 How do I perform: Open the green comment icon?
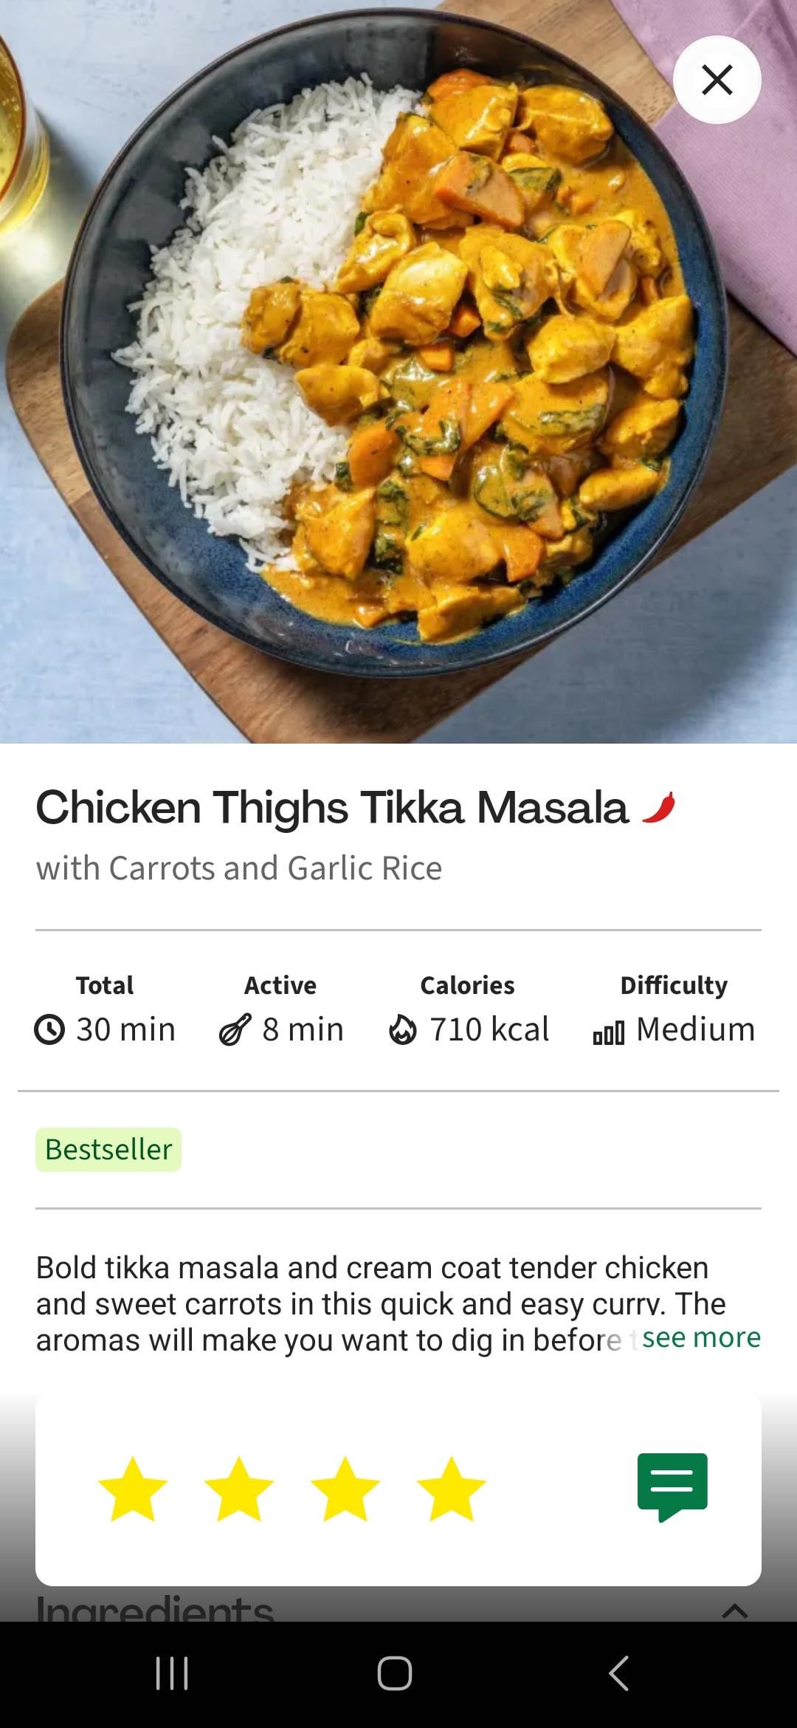672,1487
